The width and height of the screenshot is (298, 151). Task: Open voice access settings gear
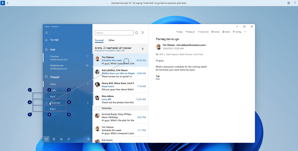pos(288,3)
